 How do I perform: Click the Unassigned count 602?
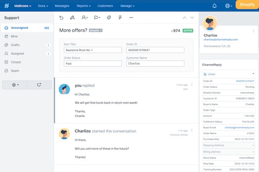click(47, 28)
